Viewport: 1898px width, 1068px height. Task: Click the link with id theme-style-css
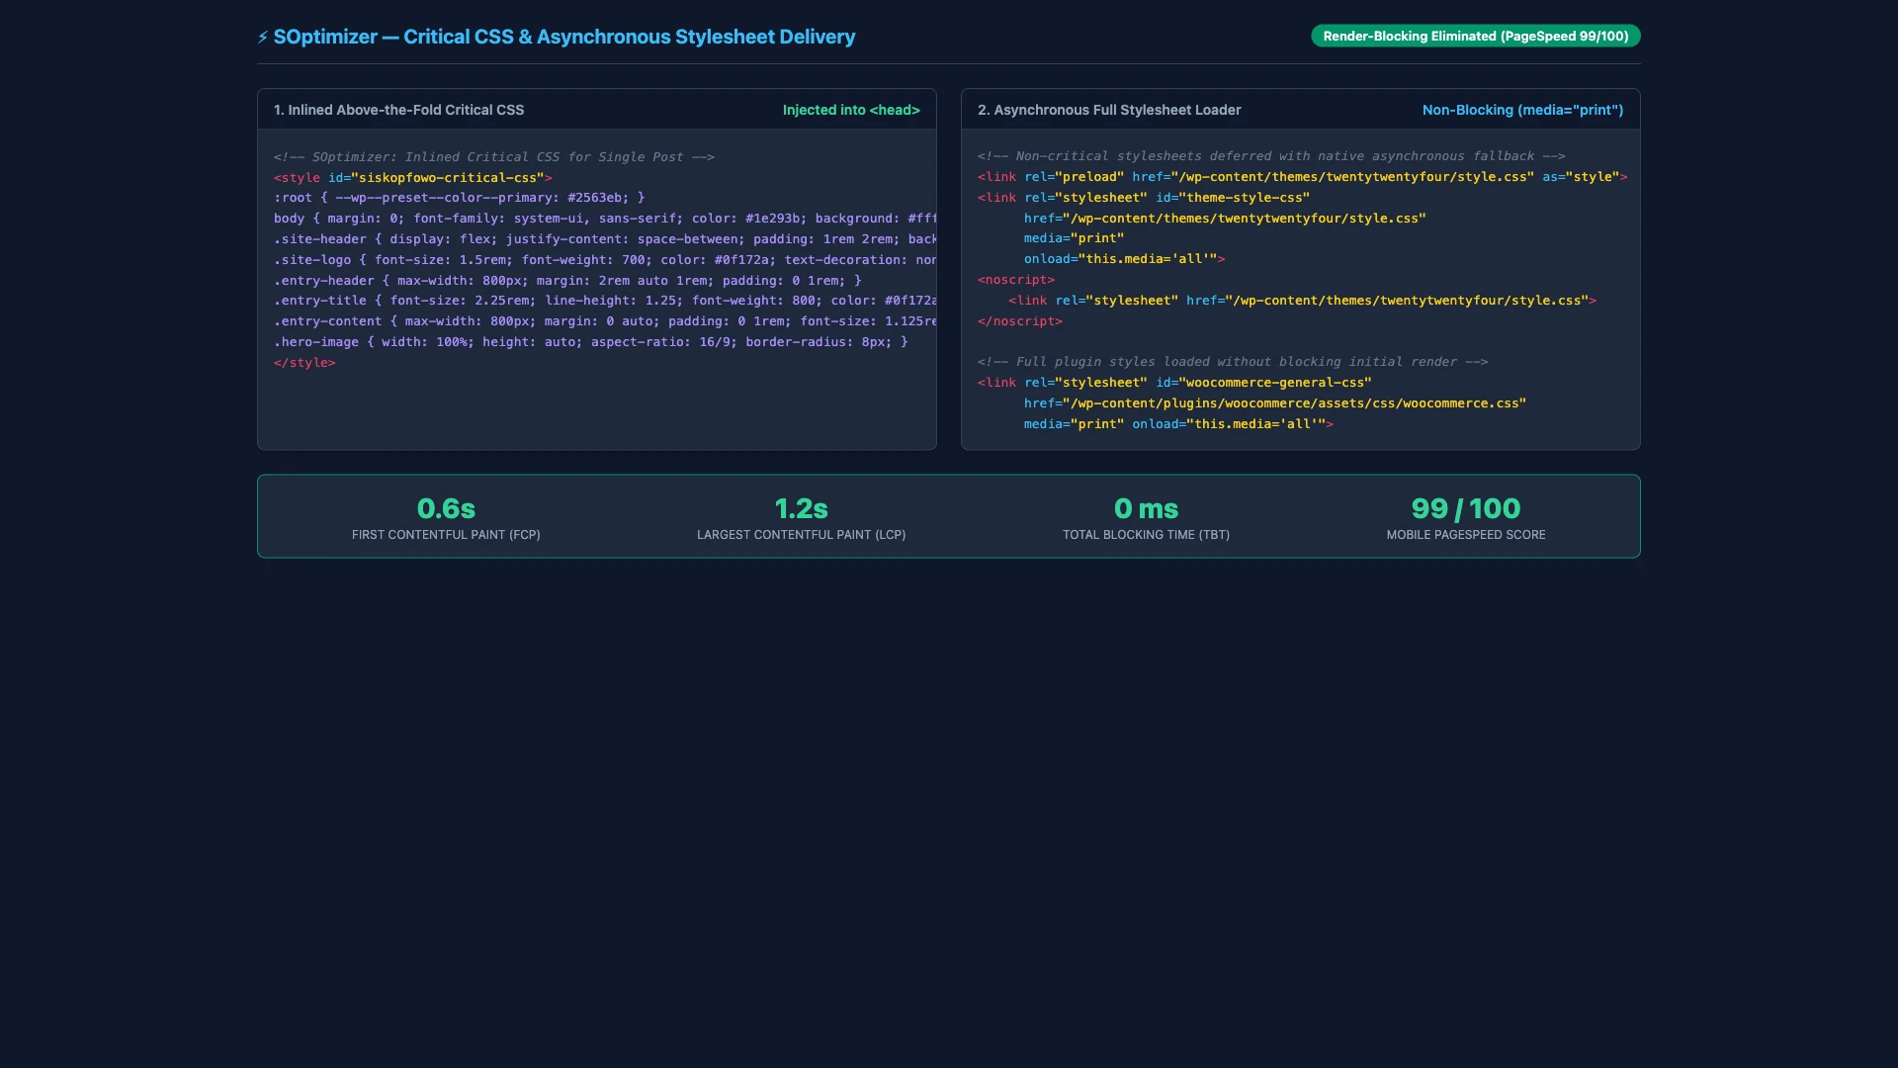pos(1144,198)
